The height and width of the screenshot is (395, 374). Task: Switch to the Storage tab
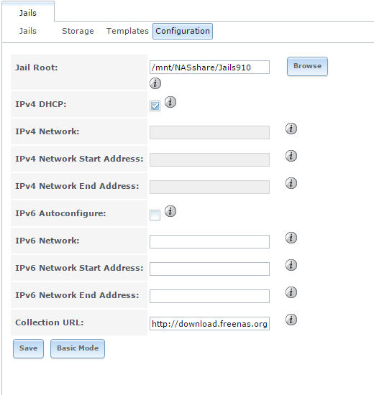pos(78,31)
